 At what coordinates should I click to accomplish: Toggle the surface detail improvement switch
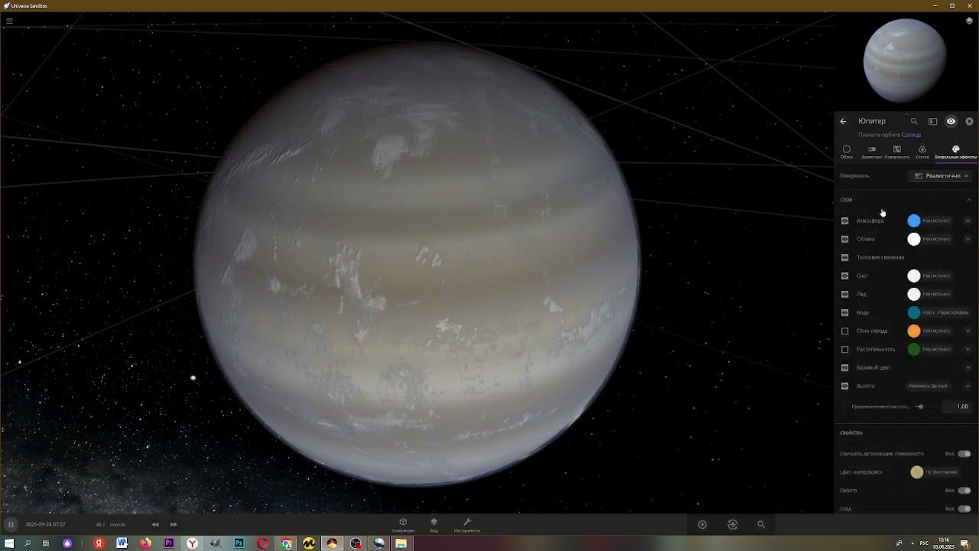[964, 454]
